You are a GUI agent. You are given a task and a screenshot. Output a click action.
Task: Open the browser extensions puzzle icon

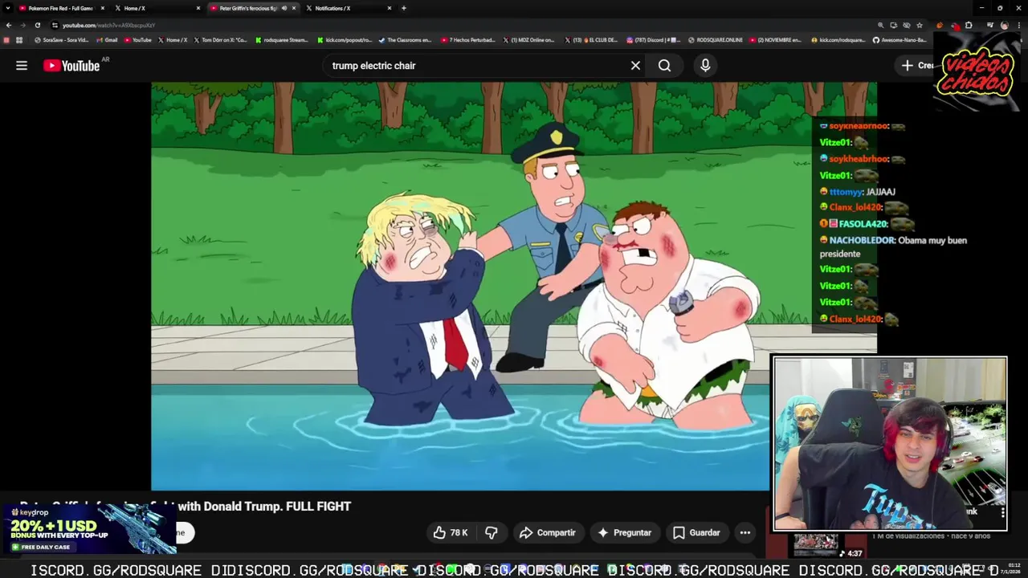coord(969,25)
